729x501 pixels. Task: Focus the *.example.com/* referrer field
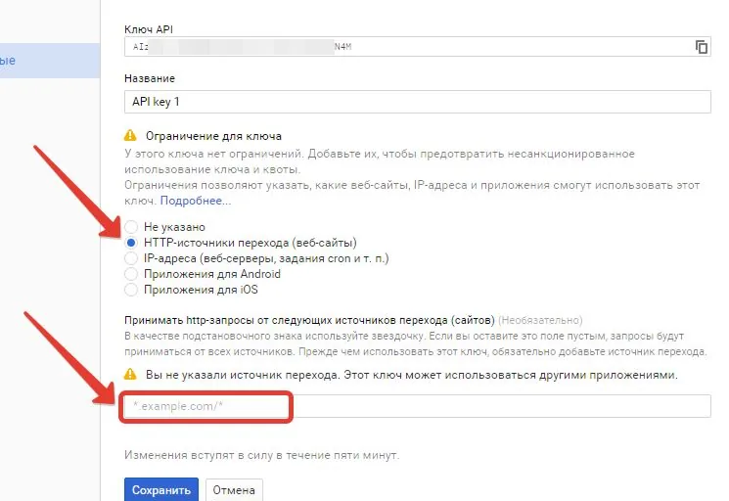[x=418, y=406]
